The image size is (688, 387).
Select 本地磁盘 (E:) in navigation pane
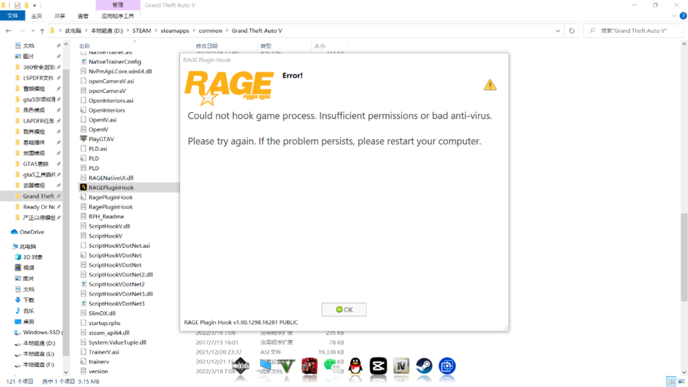pyautogui.click(x=39, y=354)
